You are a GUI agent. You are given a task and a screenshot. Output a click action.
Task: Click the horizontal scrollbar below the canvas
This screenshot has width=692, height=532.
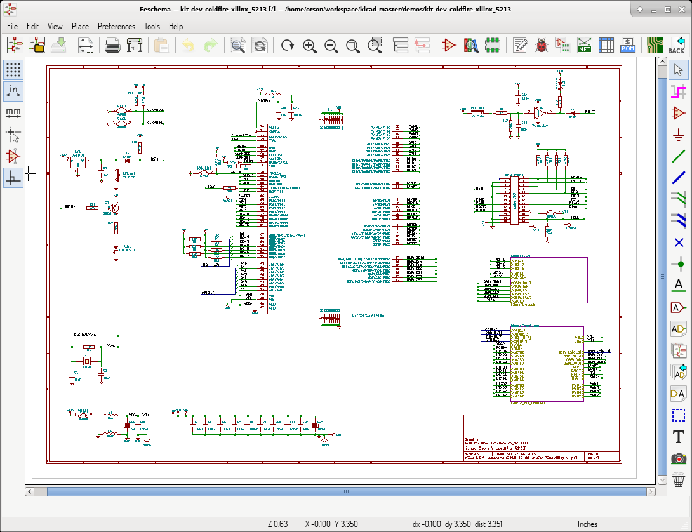coord(346,492)
